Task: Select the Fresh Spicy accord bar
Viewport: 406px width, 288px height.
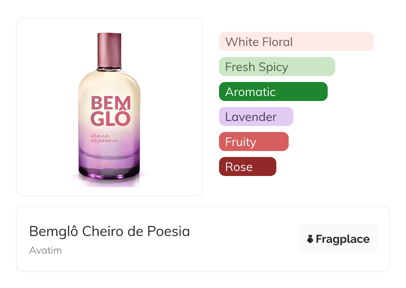Action: [x=277, y=67]
